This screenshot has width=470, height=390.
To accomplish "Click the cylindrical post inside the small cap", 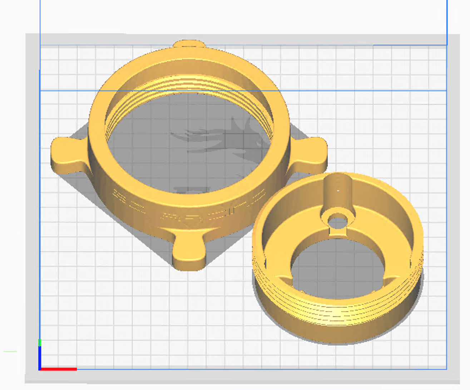I will coord(338,193).
